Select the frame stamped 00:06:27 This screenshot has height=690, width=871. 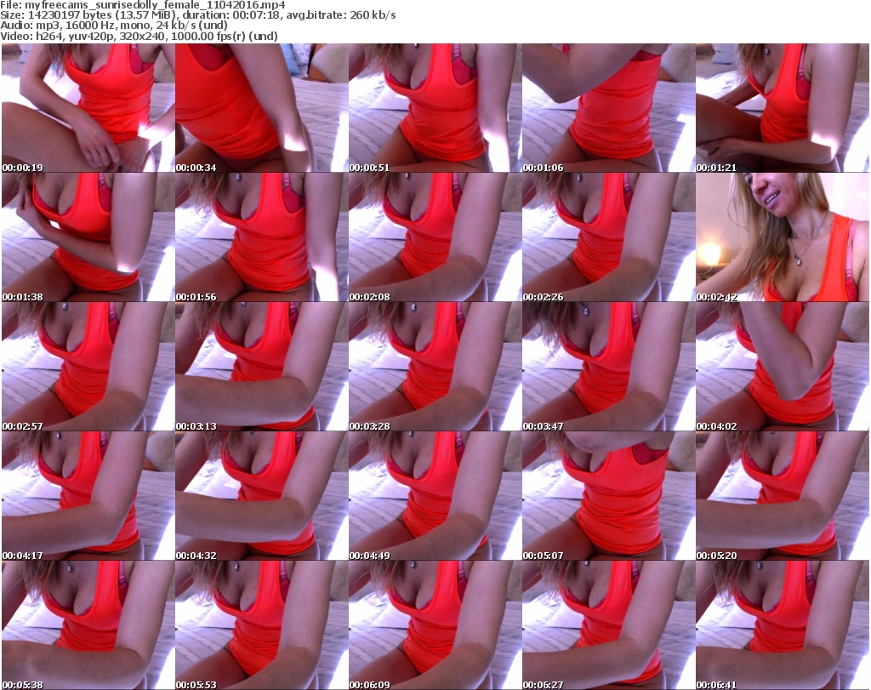pos(609,625)
